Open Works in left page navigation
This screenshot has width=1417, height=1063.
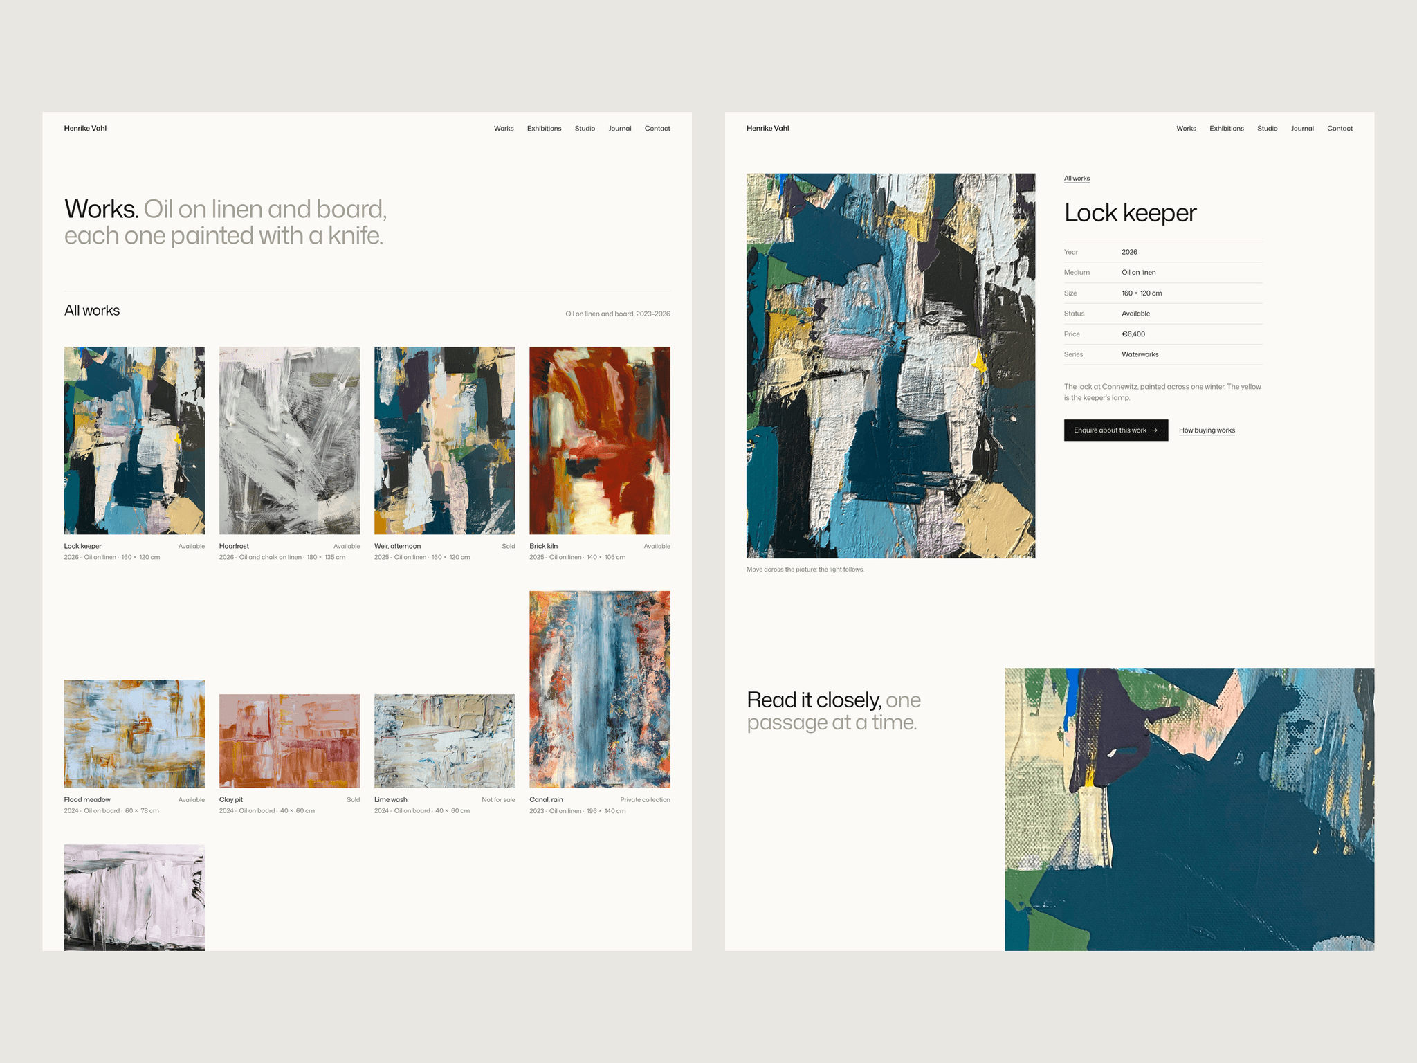pos(504,129)
